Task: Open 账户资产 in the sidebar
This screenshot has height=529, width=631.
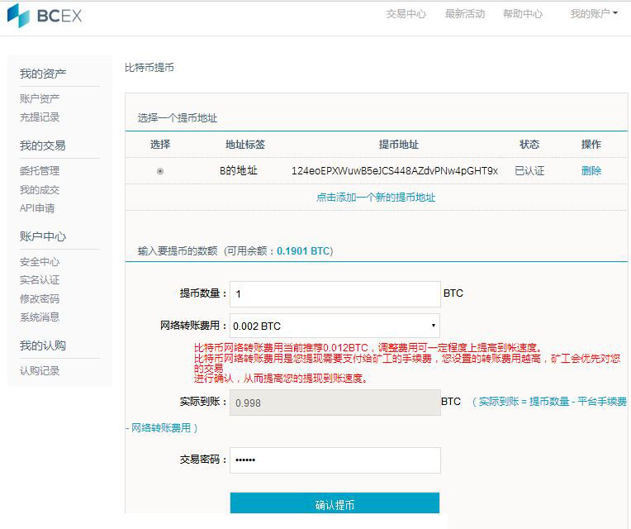Action: click(x=40, y=99)
